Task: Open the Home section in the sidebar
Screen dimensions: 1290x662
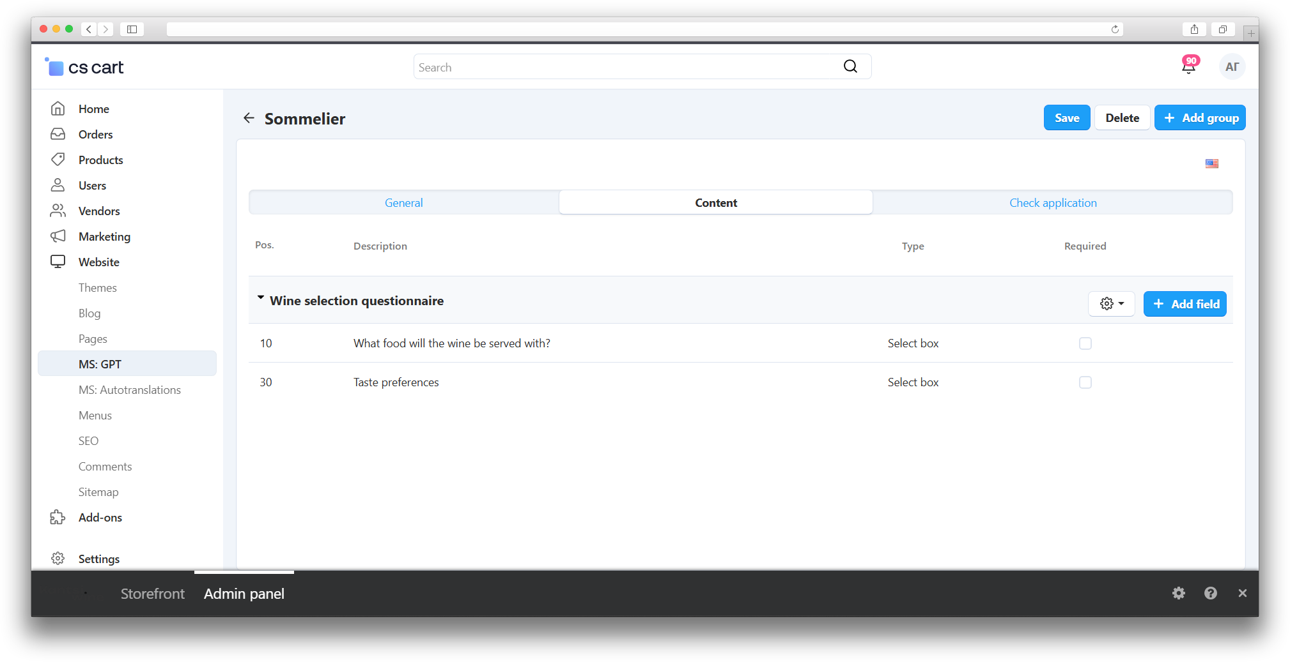Action: point(93,109)
